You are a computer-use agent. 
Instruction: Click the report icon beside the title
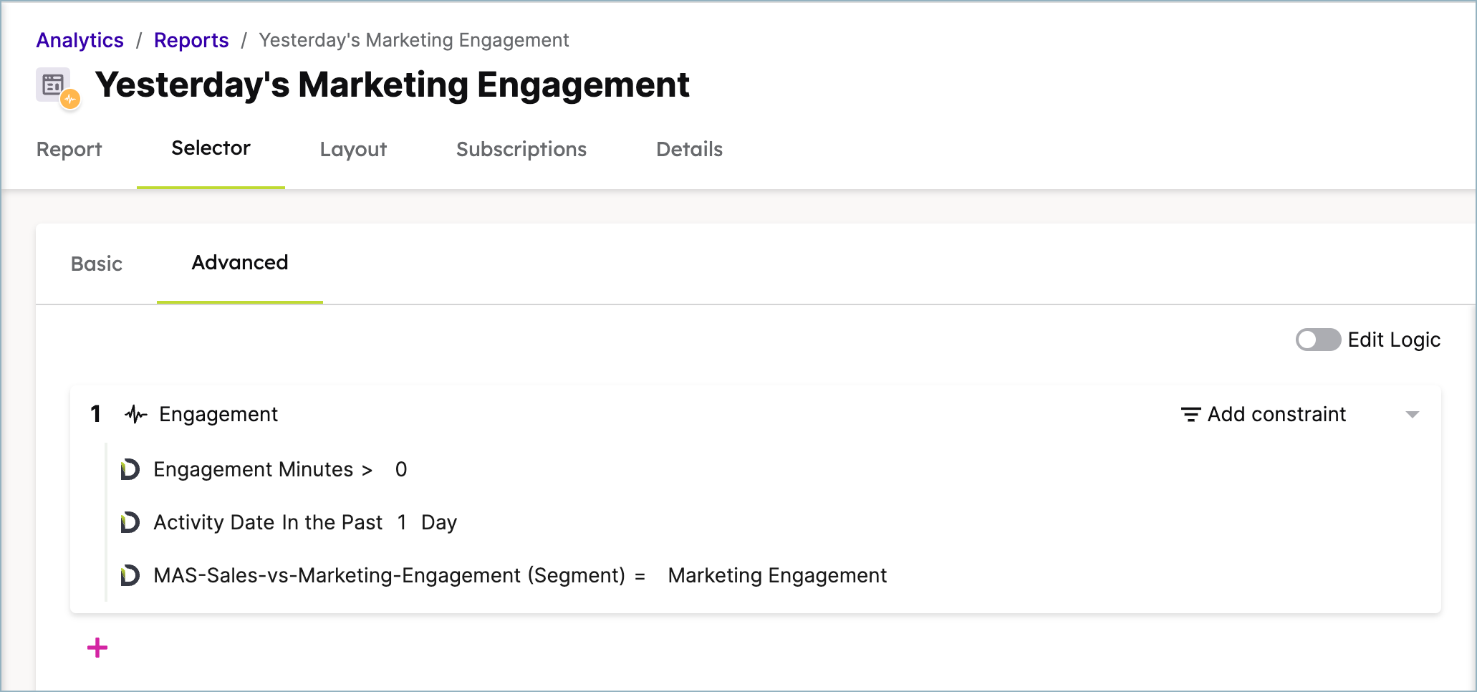57,88
